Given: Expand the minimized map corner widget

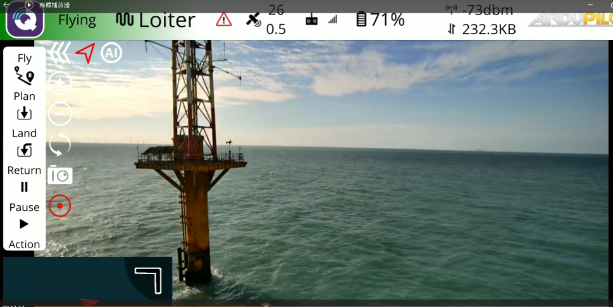Looking at the screenshot, I should pyautogui.click(x=149, y=279).
